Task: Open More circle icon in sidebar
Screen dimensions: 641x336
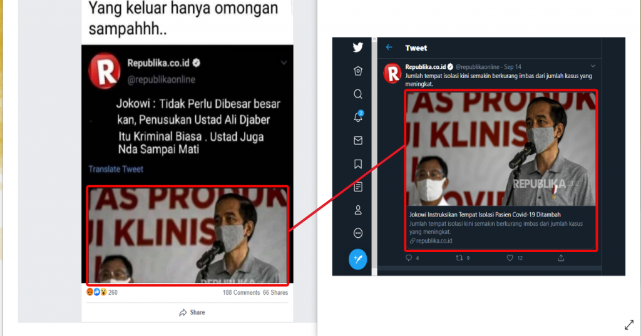Action: [357, 233]
